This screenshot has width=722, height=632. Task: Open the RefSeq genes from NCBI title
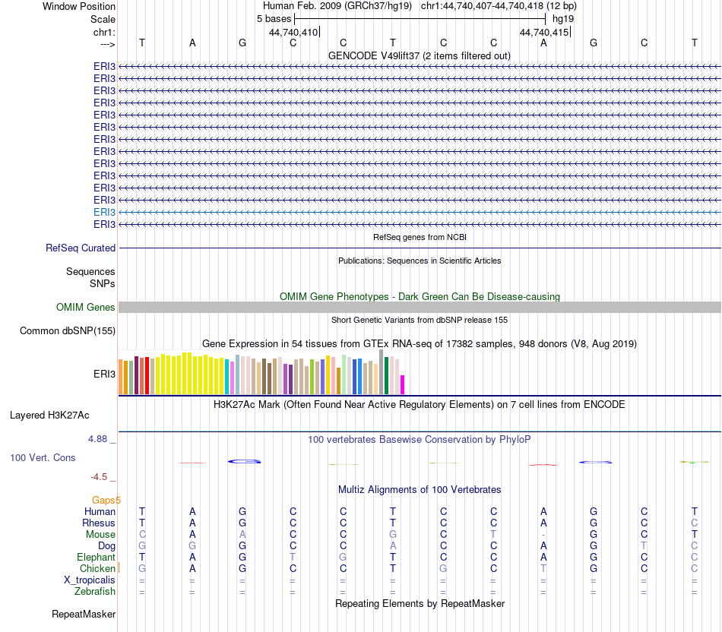point(420,237)
